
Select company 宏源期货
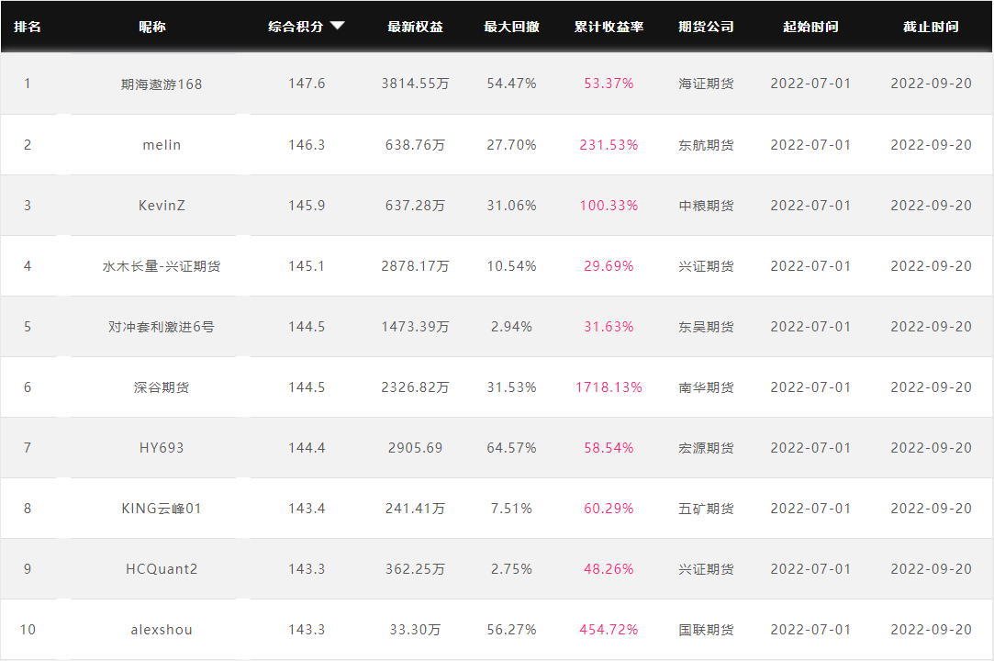(x=706, y=448)
